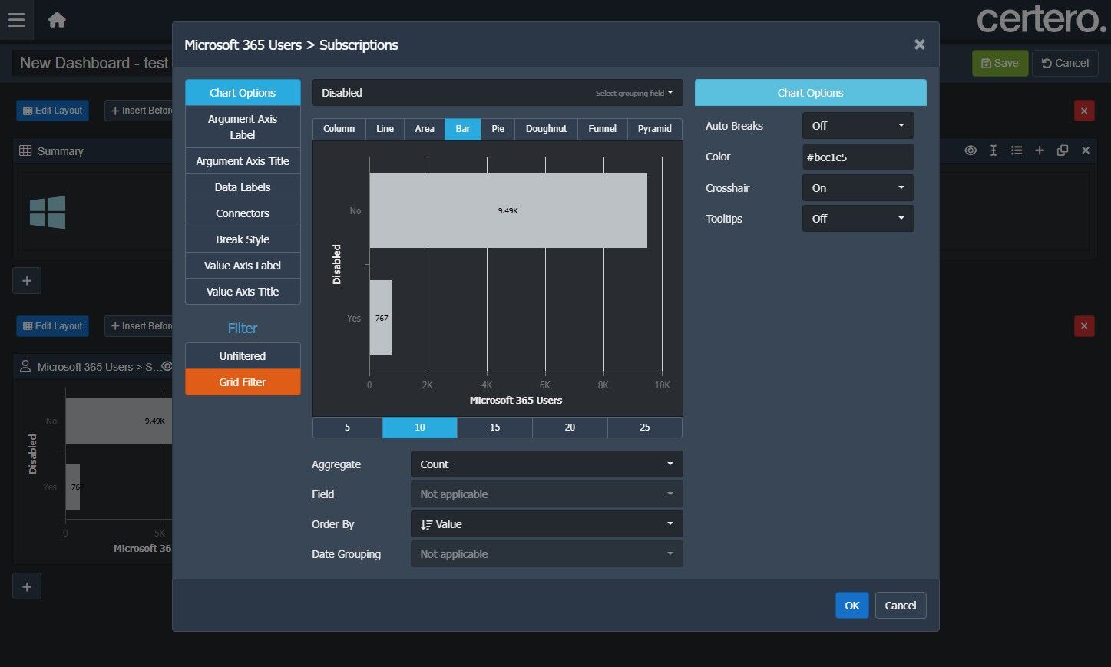Close the Subscriptions chart dialog with X

point(919,45)
